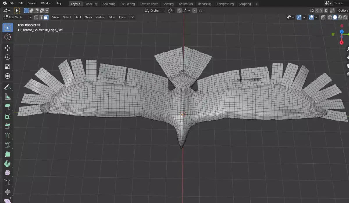Choose the Move tool
Screen dimensions: 349x203
[x=8, y=48]
